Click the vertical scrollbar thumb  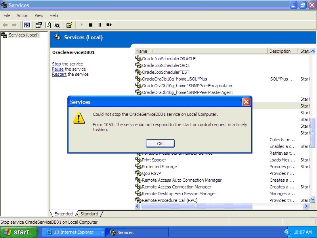[313, 132]
